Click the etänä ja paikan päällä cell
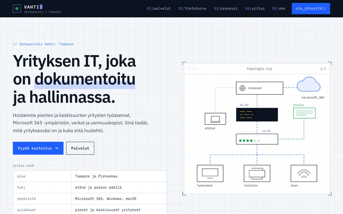 pyautogui.click(x=119, y=187)
